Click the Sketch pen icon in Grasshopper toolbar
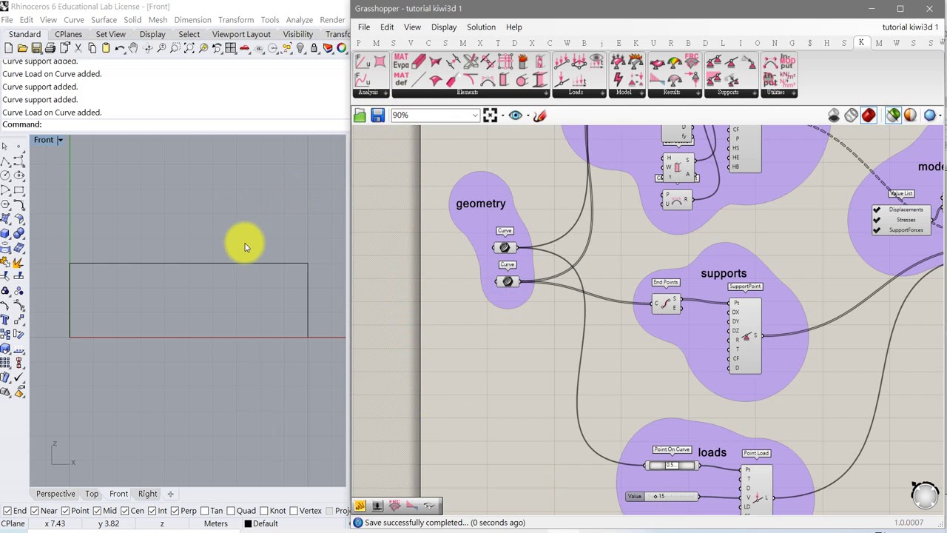This screenshot has width=947, height=533. (539, 115)
